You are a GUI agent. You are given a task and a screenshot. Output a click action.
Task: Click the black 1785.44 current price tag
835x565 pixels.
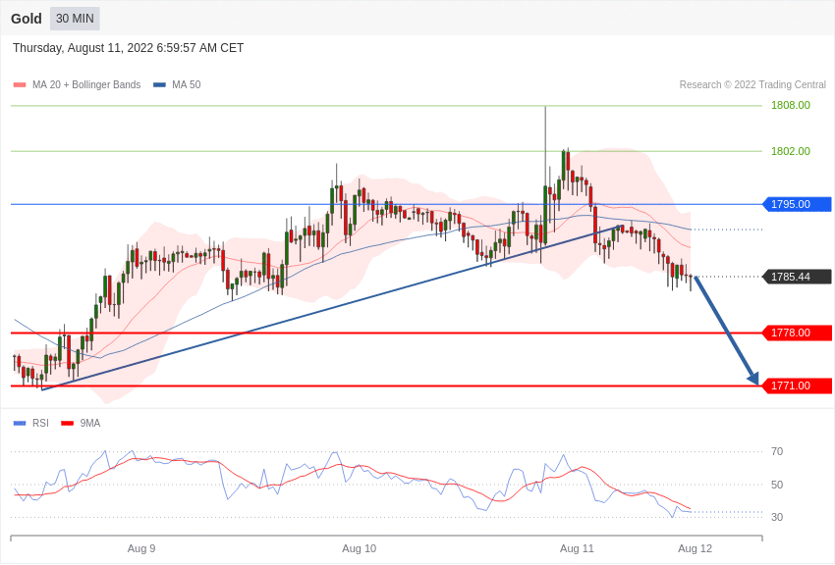pyautogui.click(x=798, y=277)
